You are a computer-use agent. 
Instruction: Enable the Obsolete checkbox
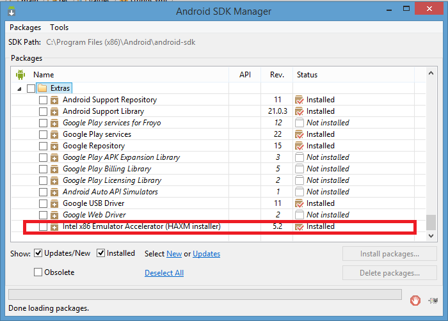(x=38, y=272)
